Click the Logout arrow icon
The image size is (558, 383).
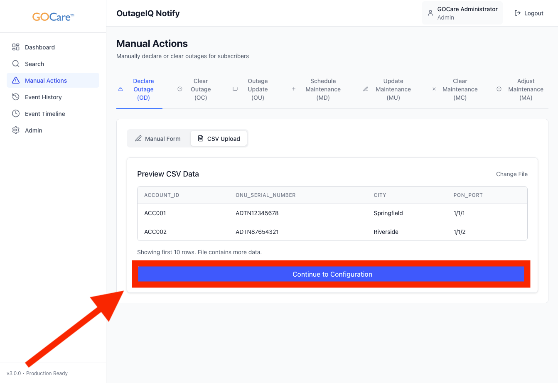point(518,13)
